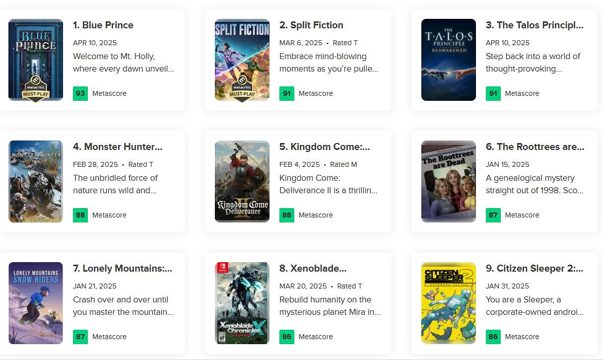Image resolution: width=603 pixels, height=360 pixels.
Task: Click the green 93 Metascore badge
Action: (x=80, y=93)
